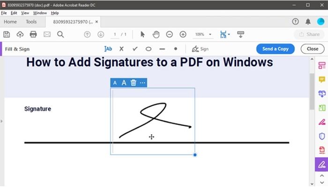Close the Fill & Sign toolbar

(x=313, y=49)
